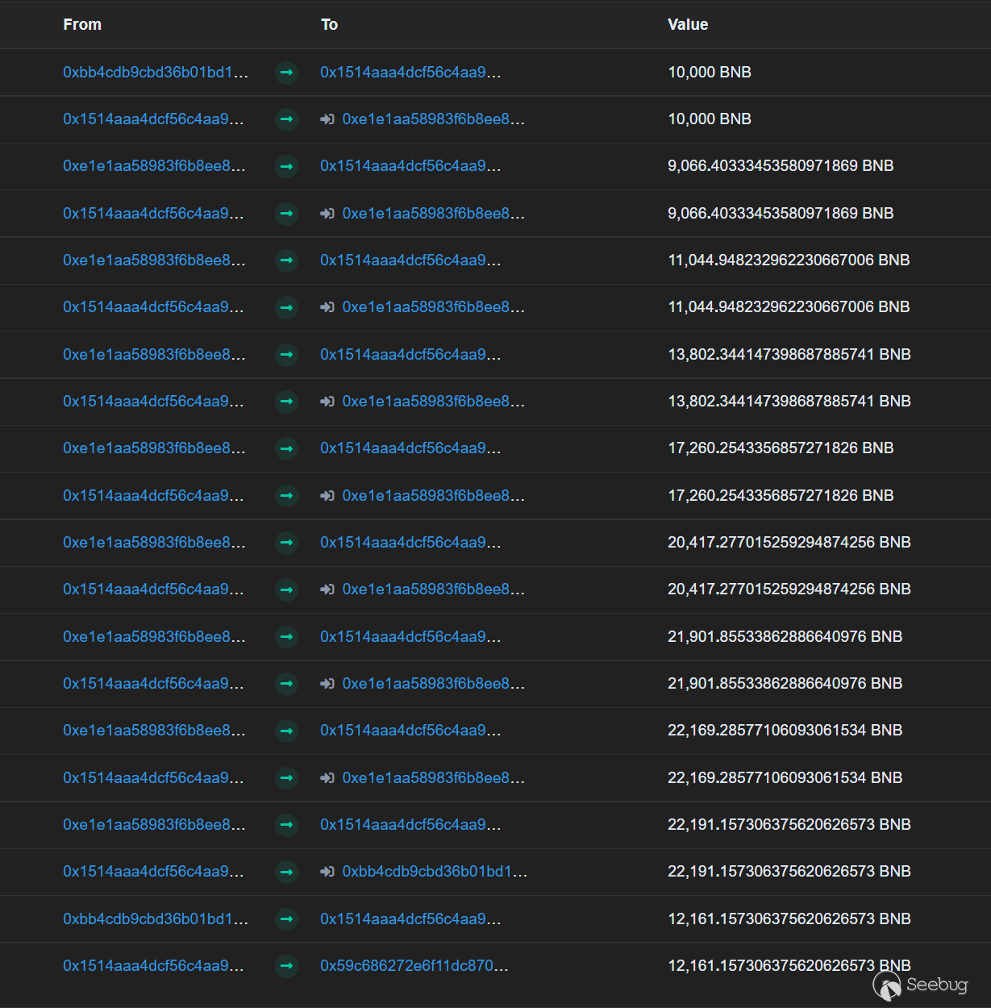Click contract icon before 0xe1e1aa in 10,000 BNB row
The height and width of the screenshot is (1008, 991).
[327, 119]
